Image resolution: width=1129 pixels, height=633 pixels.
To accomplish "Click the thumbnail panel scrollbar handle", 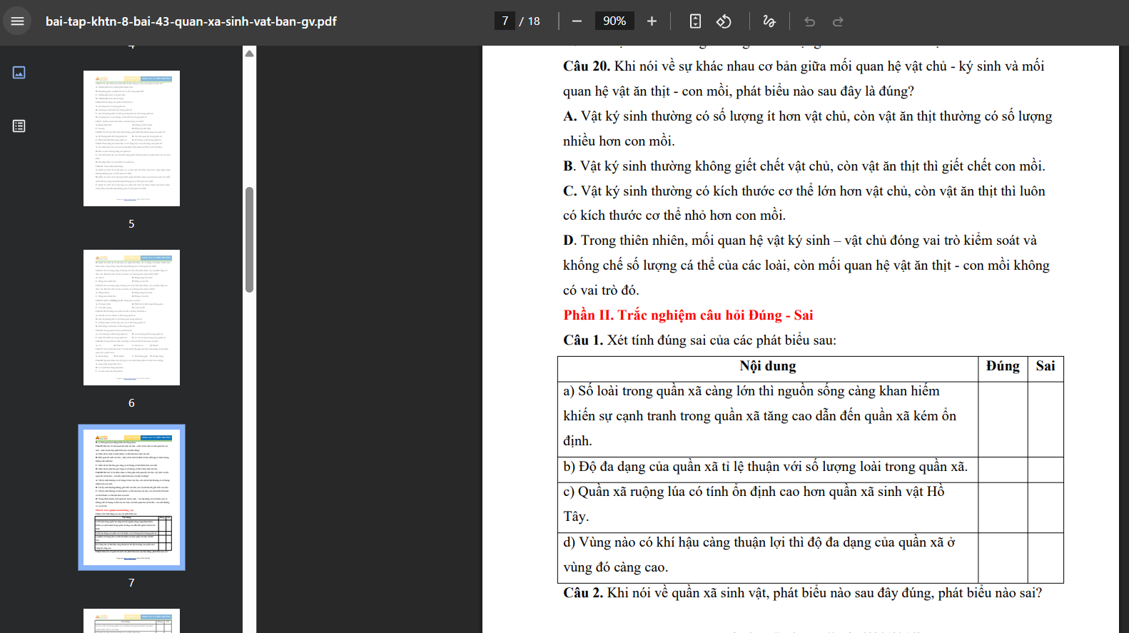I will click(249, 240).
